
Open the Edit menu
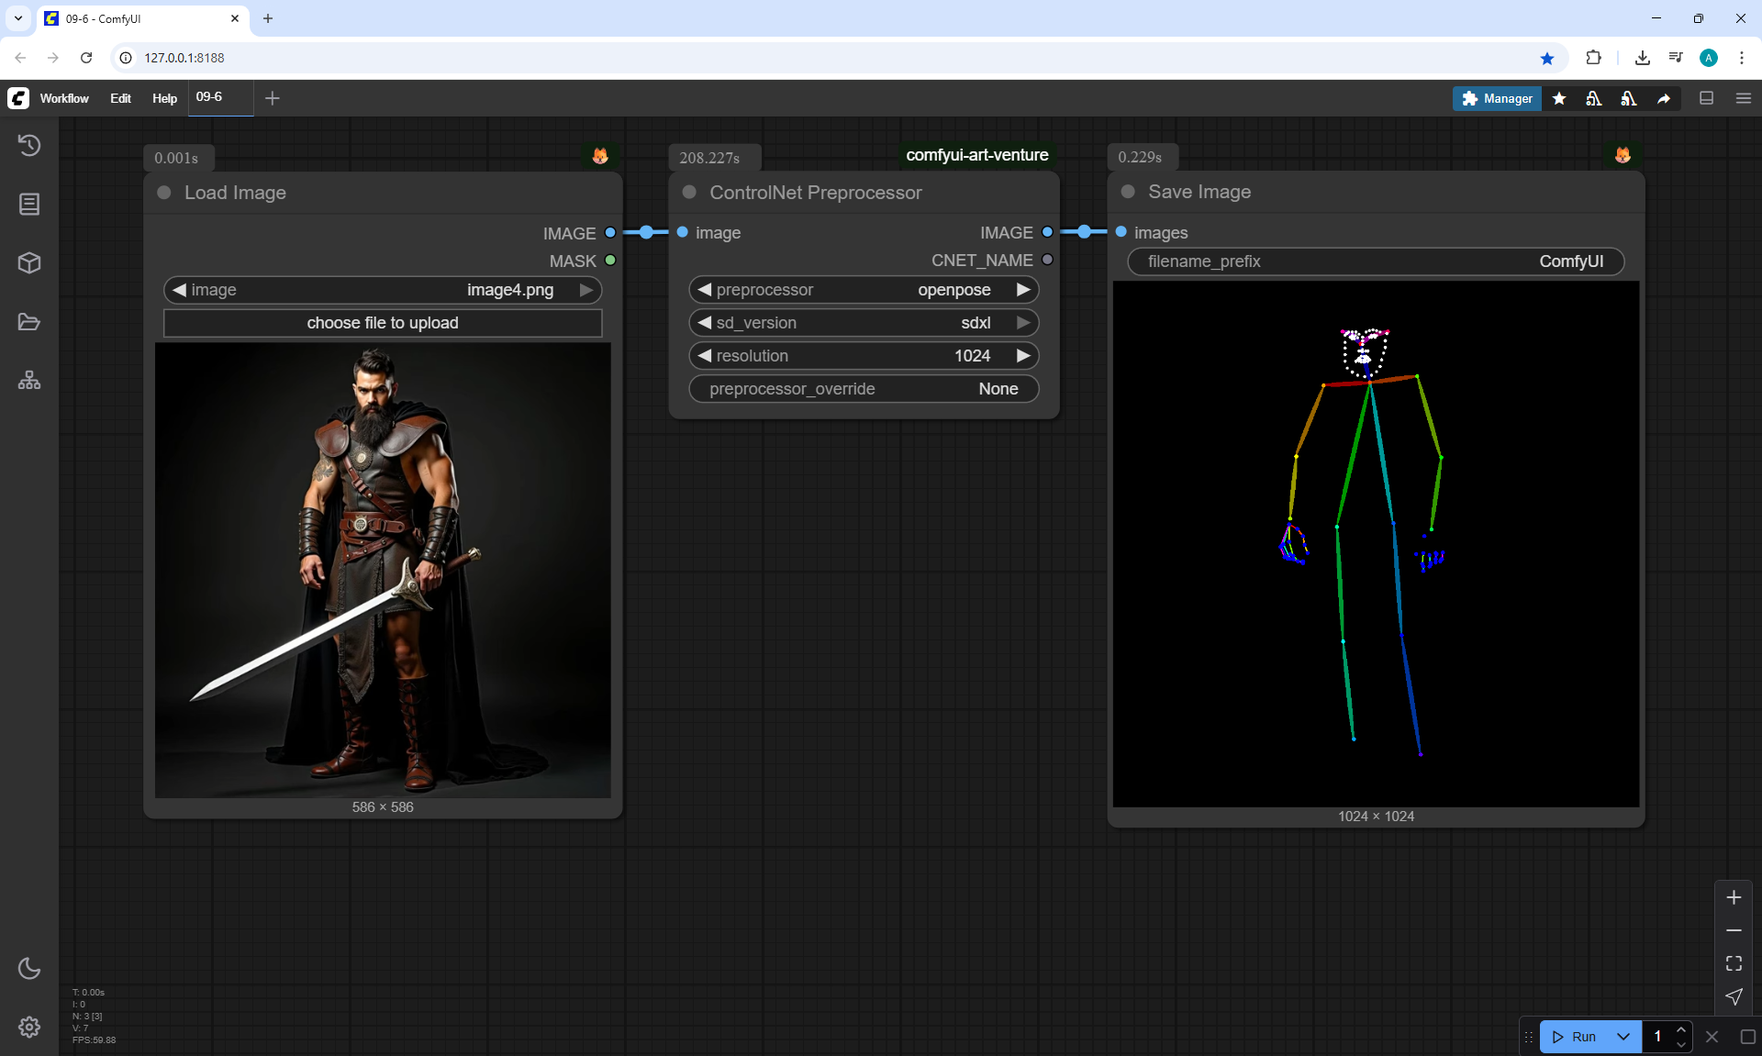coord(120,98)
